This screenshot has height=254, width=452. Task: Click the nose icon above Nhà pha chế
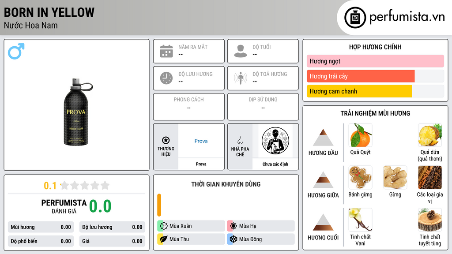[240, 140]
